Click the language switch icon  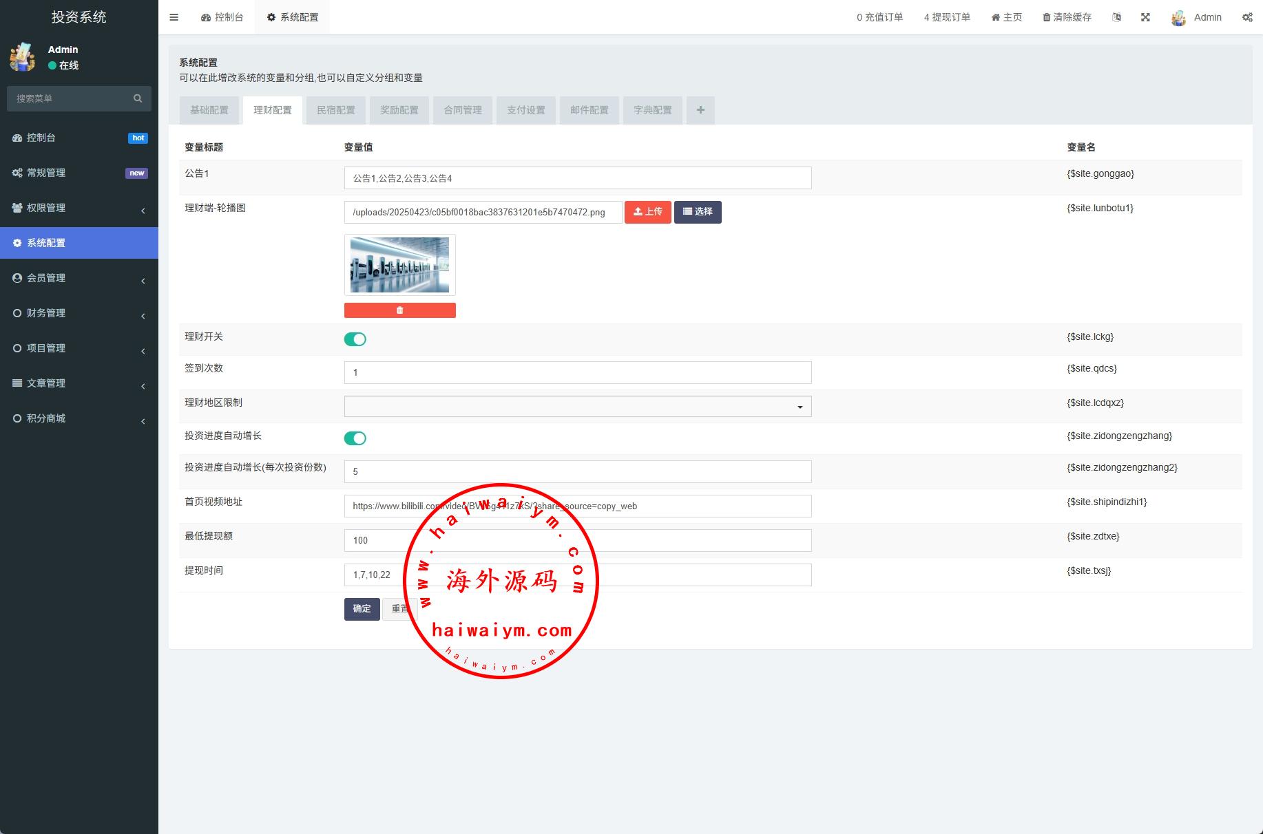[x=1116, y=17]
